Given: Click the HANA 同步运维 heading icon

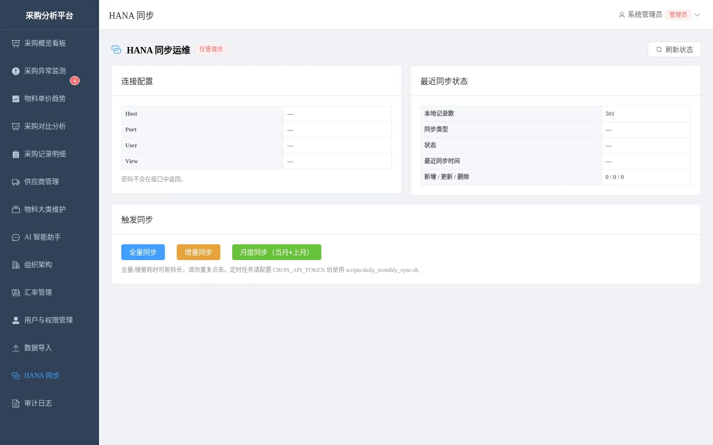Looking at the screenshot, I should point(116,49).
